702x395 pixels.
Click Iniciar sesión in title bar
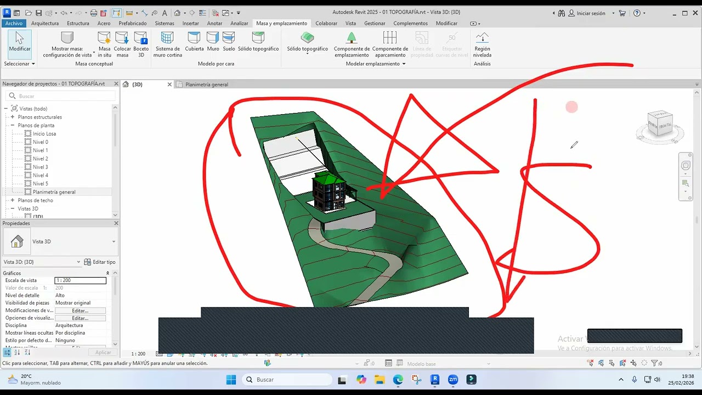point(591,13)
